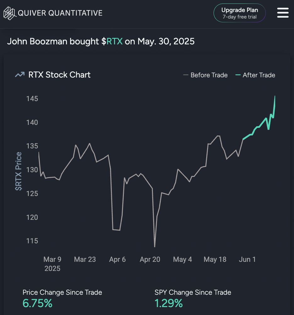Click the chart's lowest dip near Apr 20
Image resolution: width=294 pixels, height=315 pixels.
coord(155,247)
